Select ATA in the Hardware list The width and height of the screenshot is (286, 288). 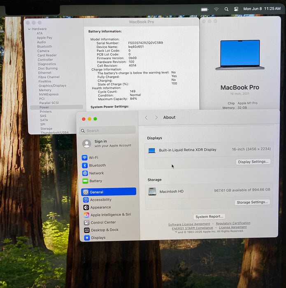coord(40,33)
